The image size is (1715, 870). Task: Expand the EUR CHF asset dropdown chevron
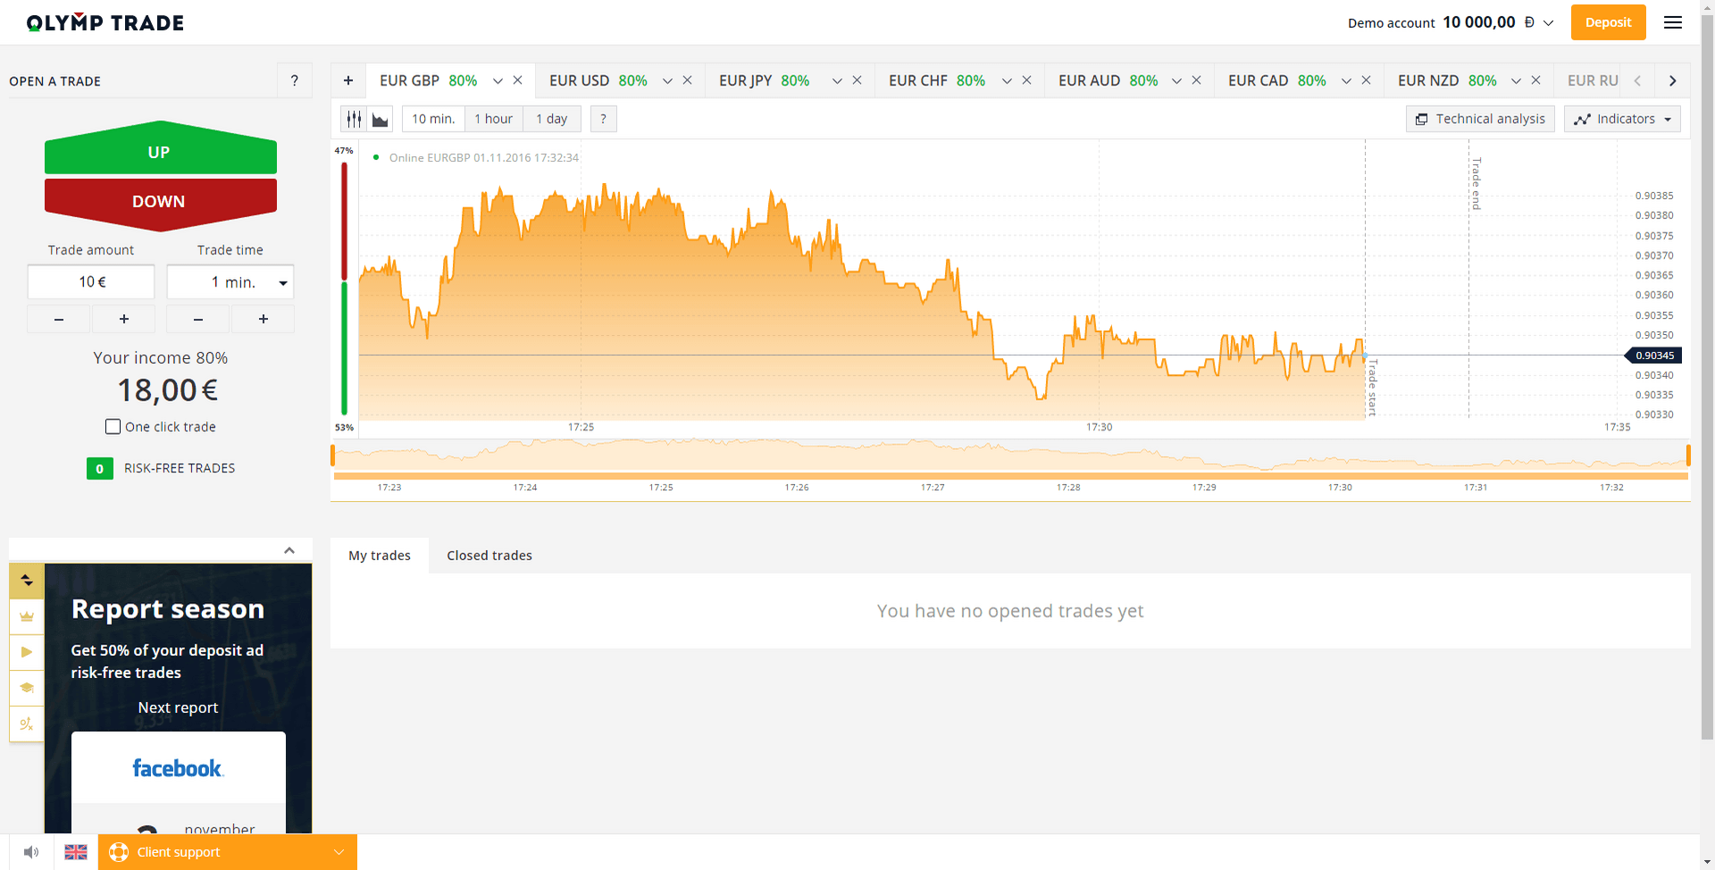click(x=1007, y=81)
